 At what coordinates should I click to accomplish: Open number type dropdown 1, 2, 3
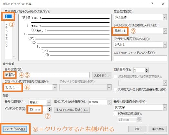coord(31,87)
